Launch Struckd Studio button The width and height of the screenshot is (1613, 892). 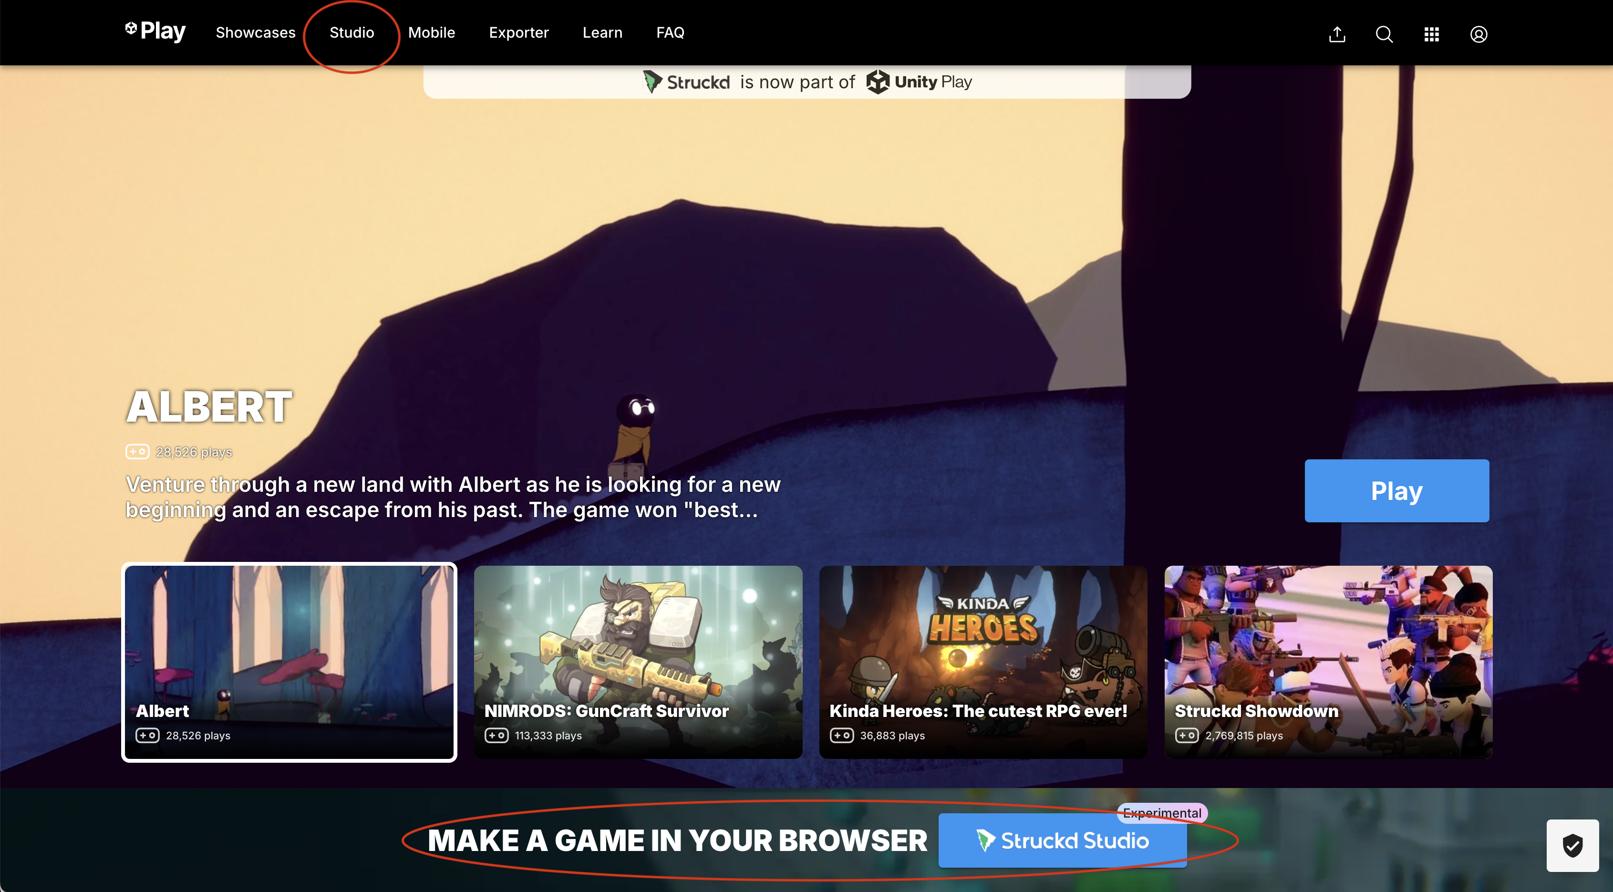(x=1063, y=840)
